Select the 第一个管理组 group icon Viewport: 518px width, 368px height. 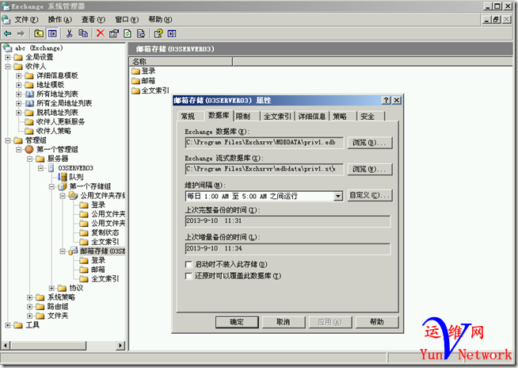pos(29,149)
